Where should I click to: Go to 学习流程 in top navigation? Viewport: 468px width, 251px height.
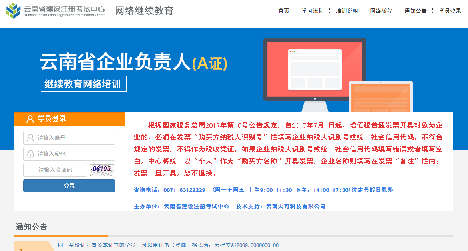313,11
